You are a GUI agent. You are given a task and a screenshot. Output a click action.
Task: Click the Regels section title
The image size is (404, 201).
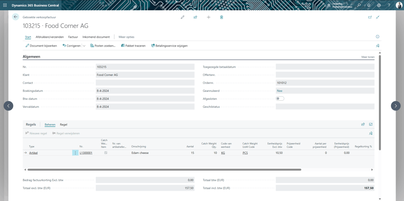[x=31, y=125]
